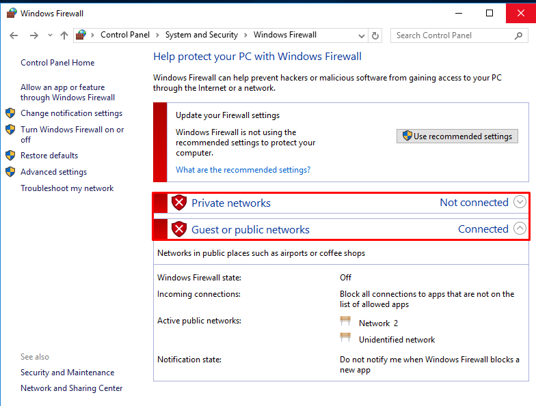
Task: Close the Windows Firewall window
Action: tap(521, 14)
